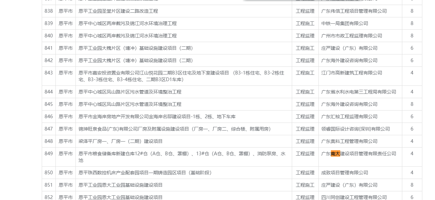Screen dimensions: 435x200
Task: Click 广东海外建设咨询有限公司 in row 845
Action: pyautogui.click(x=349, y=104)
